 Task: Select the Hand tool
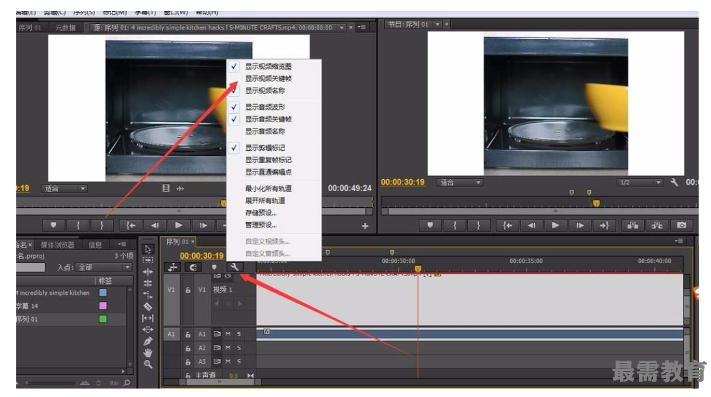coord(148,353)
